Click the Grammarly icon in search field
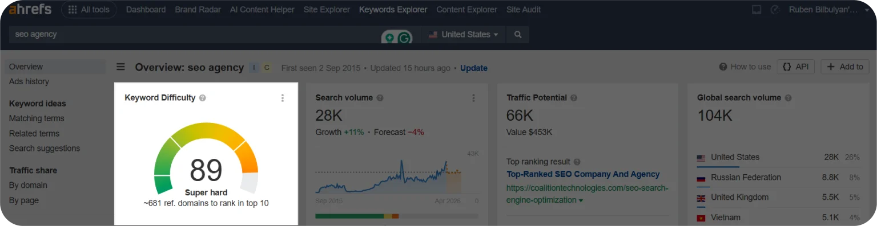The width and height of the screenshot is (877, 226). [x=404, y=38]
